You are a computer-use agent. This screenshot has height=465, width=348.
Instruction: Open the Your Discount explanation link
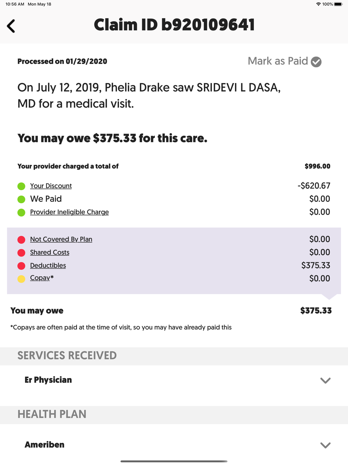coord(51,186)
